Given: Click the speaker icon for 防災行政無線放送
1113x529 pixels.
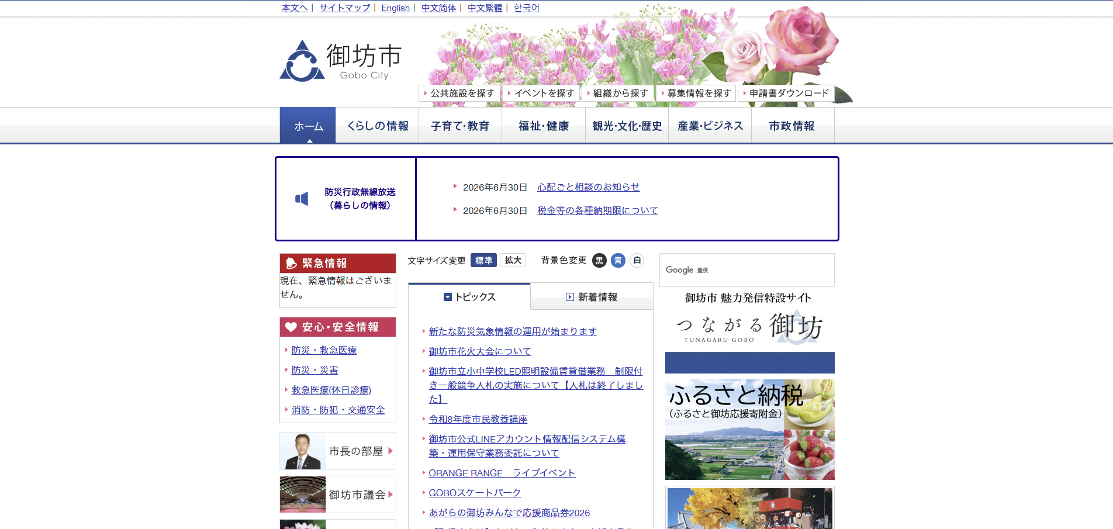Looking at the screenshot, I should (302, 199).
